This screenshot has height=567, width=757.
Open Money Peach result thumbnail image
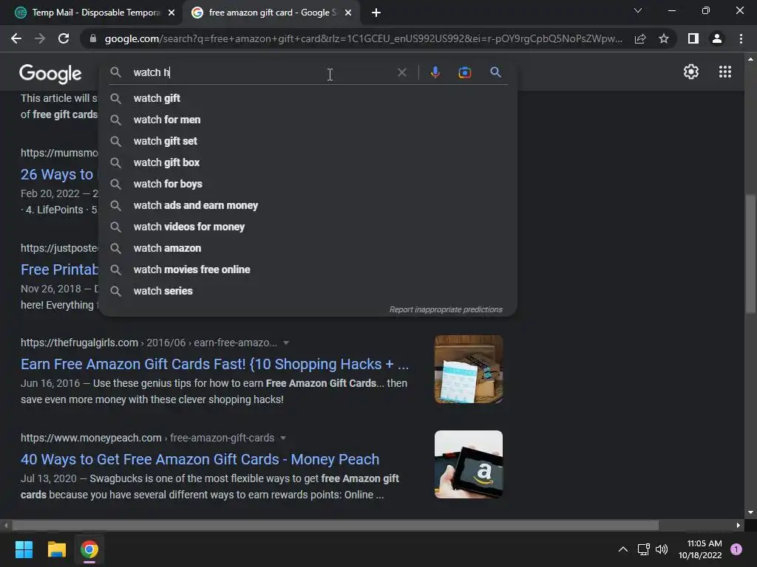coord(468,464)
